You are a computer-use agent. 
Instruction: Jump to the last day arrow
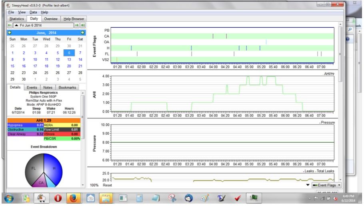(83, 25)
